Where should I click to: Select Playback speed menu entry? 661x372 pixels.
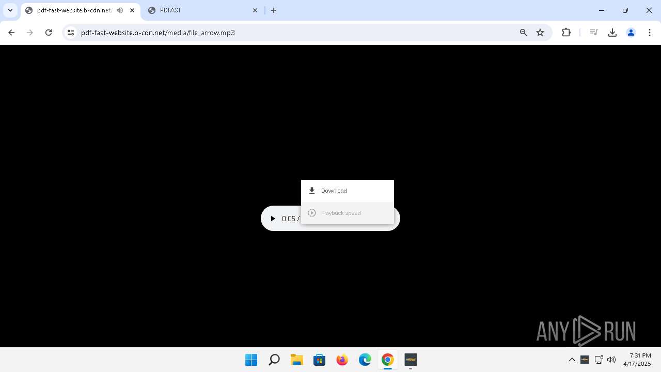point(348,213)
